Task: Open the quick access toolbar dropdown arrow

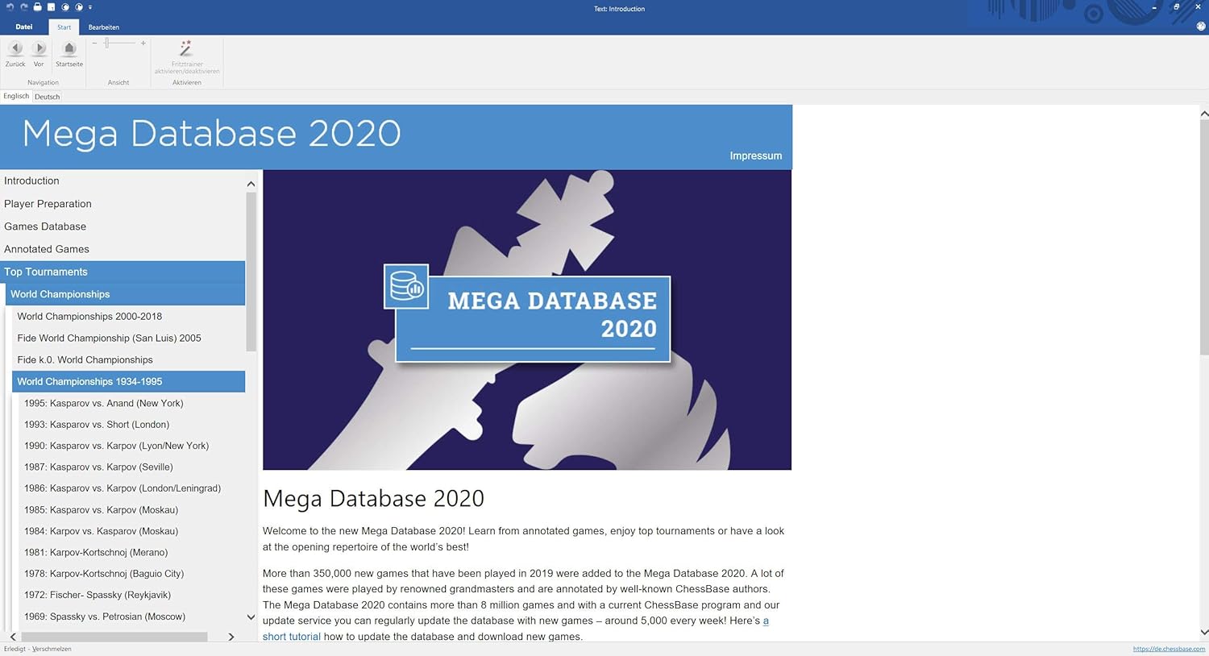Action: (x=90, y=6)
